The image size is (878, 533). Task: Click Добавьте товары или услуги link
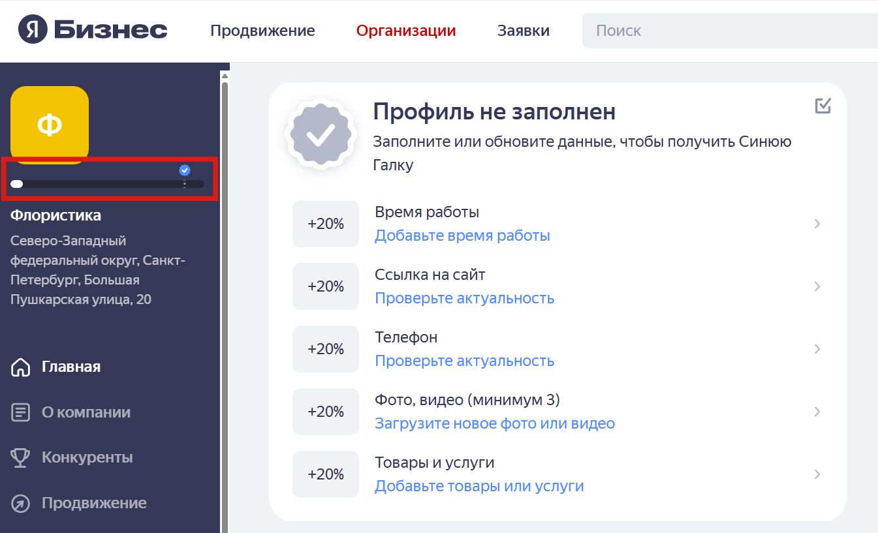pyautogui.click(x=479, y=486)
